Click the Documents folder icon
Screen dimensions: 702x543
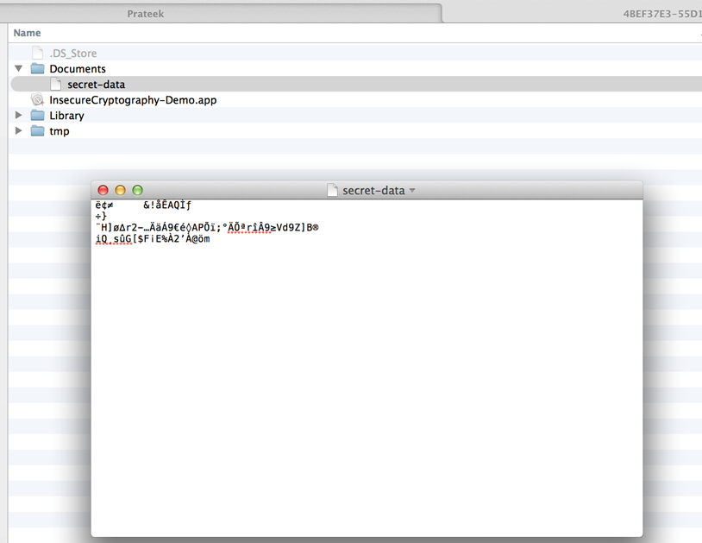click(37, 69)
